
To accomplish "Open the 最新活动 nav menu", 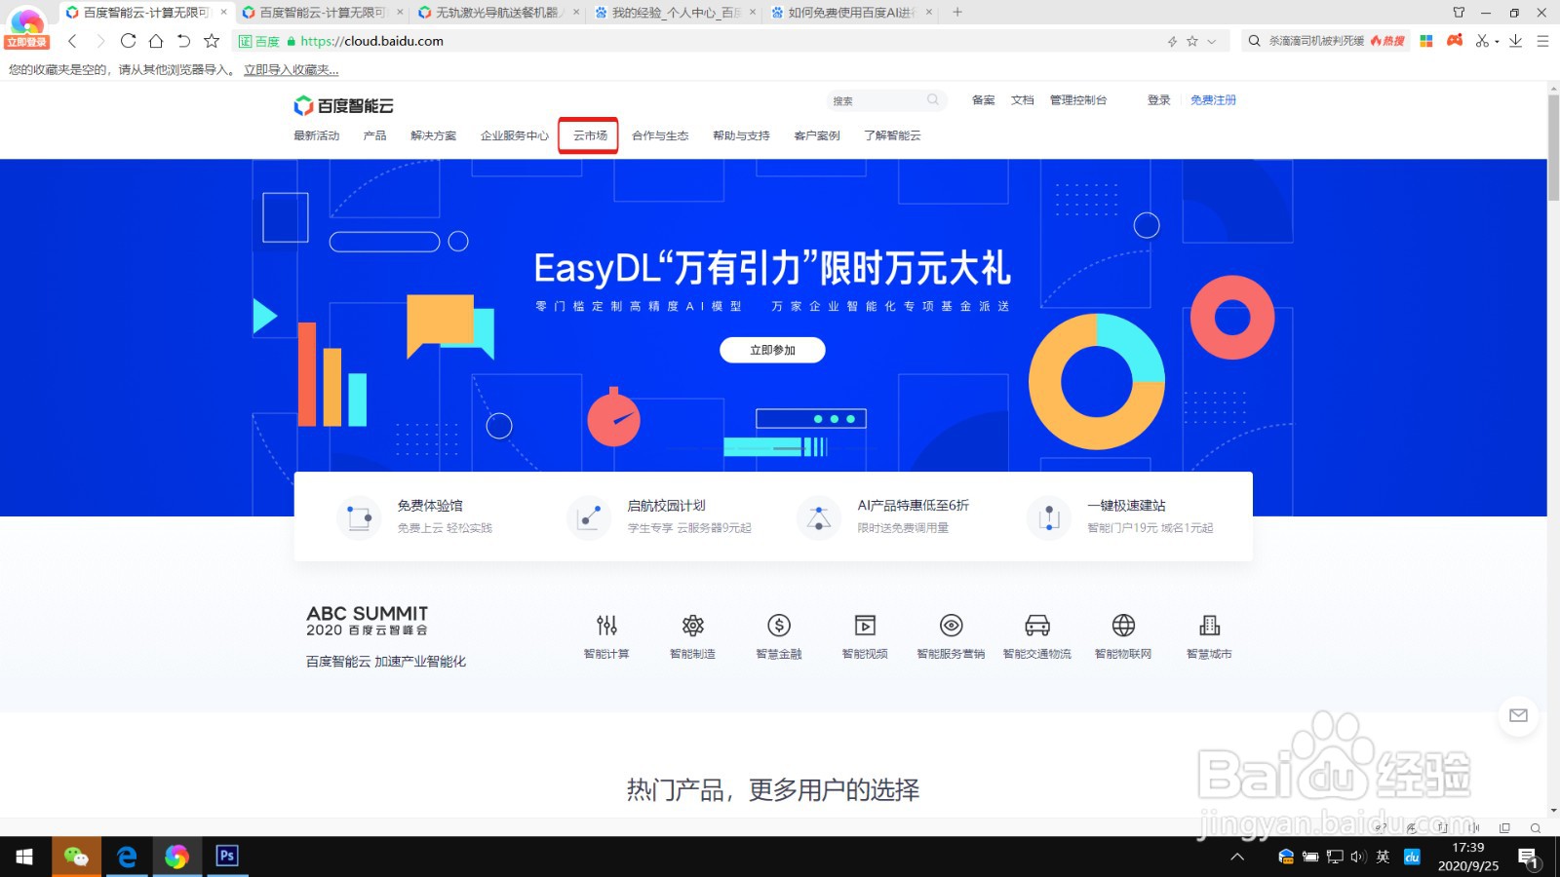I will [317, 135].
